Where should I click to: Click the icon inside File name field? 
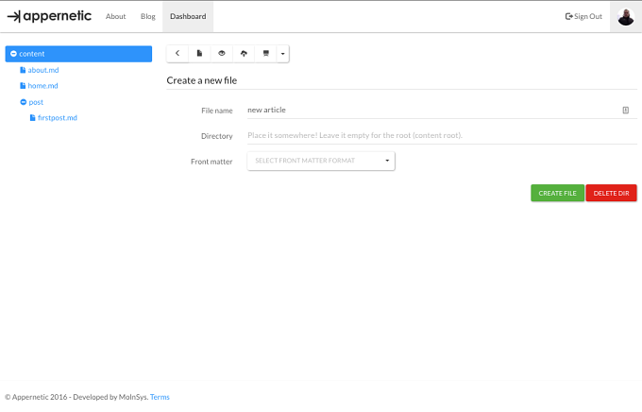click(625, 111)
